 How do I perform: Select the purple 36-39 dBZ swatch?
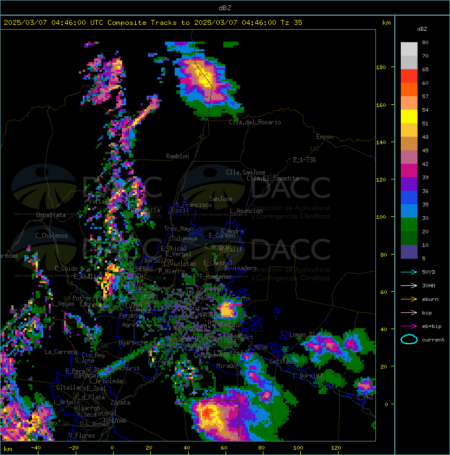coord(409,184)
